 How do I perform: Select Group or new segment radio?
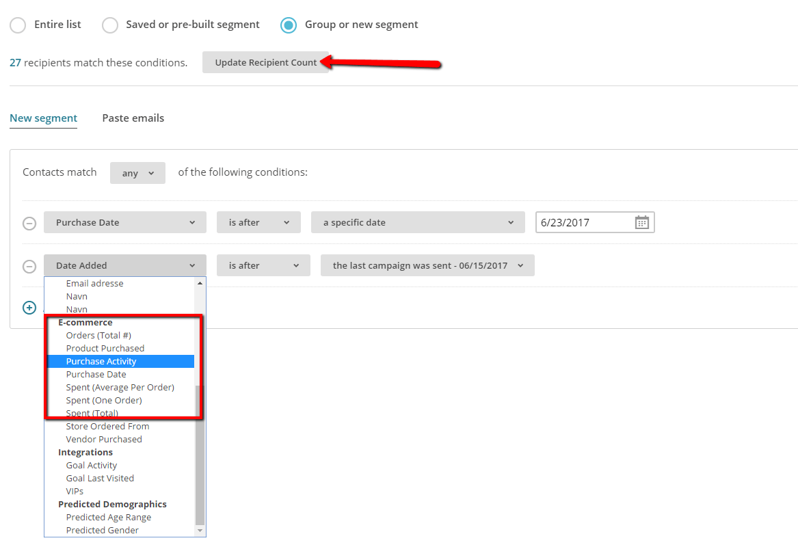click(x=289, y=25)
